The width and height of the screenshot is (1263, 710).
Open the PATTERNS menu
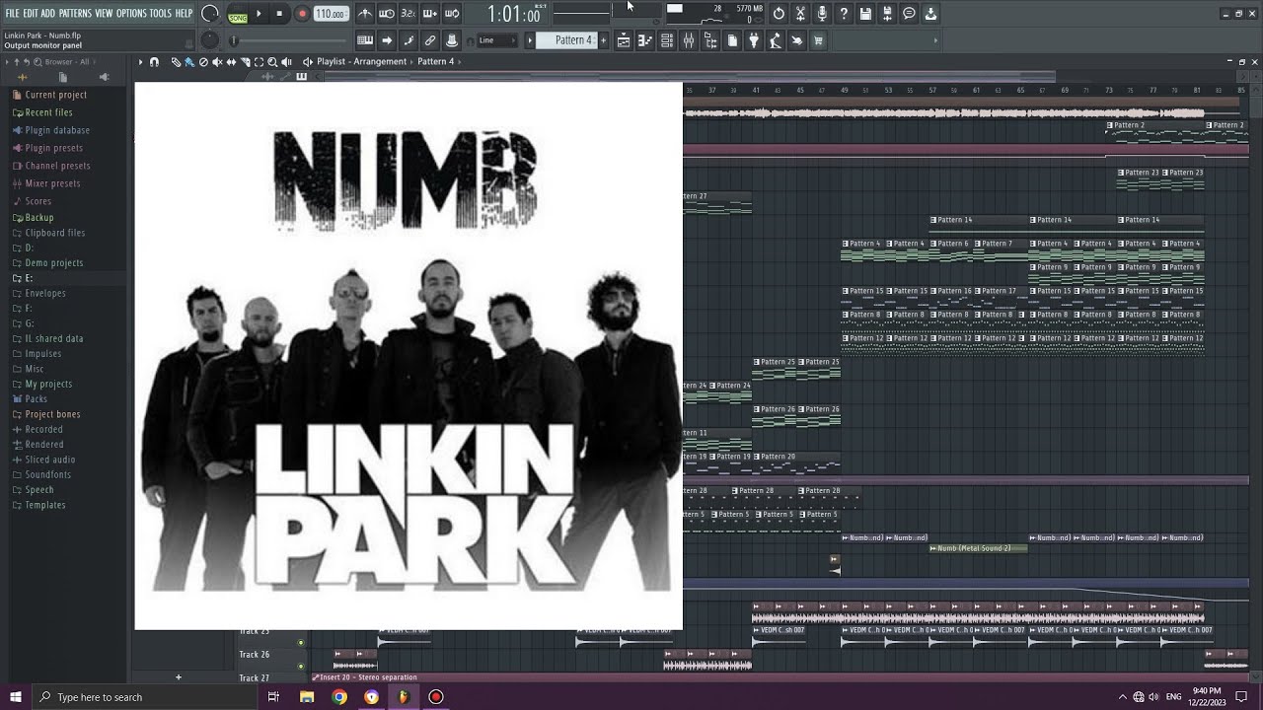pos(75,14)
